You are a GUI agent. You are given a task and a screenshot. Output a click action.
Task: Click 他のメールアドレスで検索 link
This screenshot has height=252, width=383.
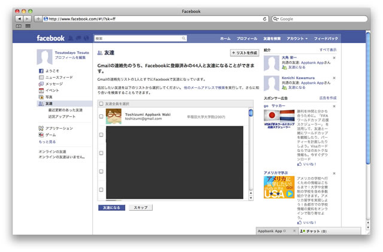click(x=204, y=87)
